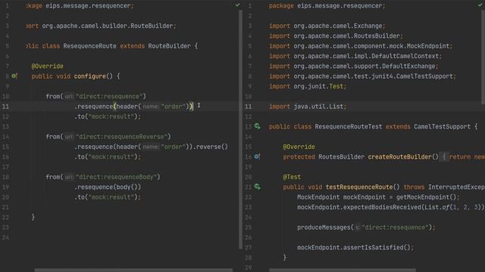Click 'throws' keyword on right line 21
Image resolution: width=485 pixels, height=272 pixels.
414,187
